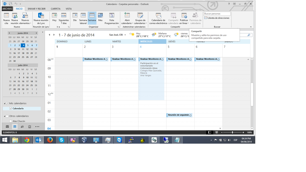
Task: Jump to today with the Hoy button
Action: tap(54, 17)
